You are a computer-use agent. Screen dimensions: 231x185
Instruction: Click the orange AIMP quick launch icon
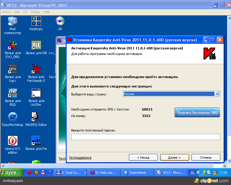(x=36, y=173)
